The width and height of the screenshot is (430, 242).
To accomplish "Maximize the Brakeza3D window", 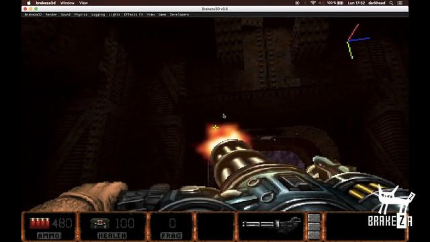I will click(x=36, y=9).
